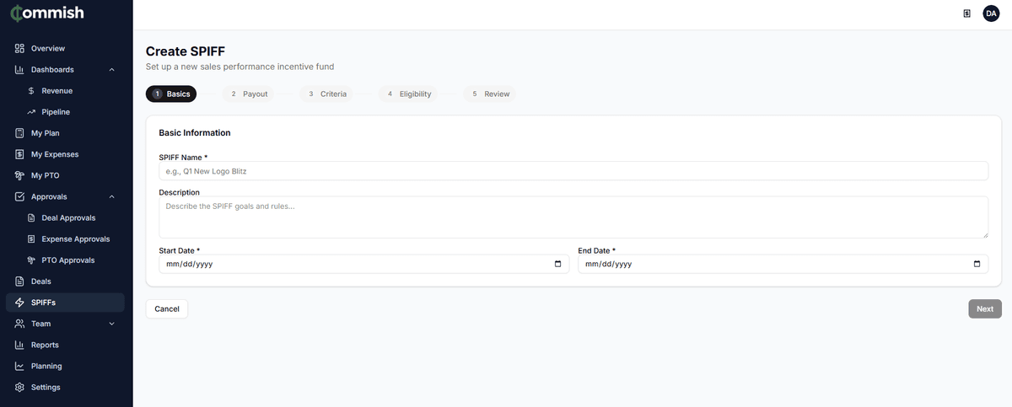Open My PTO in sidebar

click(65, 175)
